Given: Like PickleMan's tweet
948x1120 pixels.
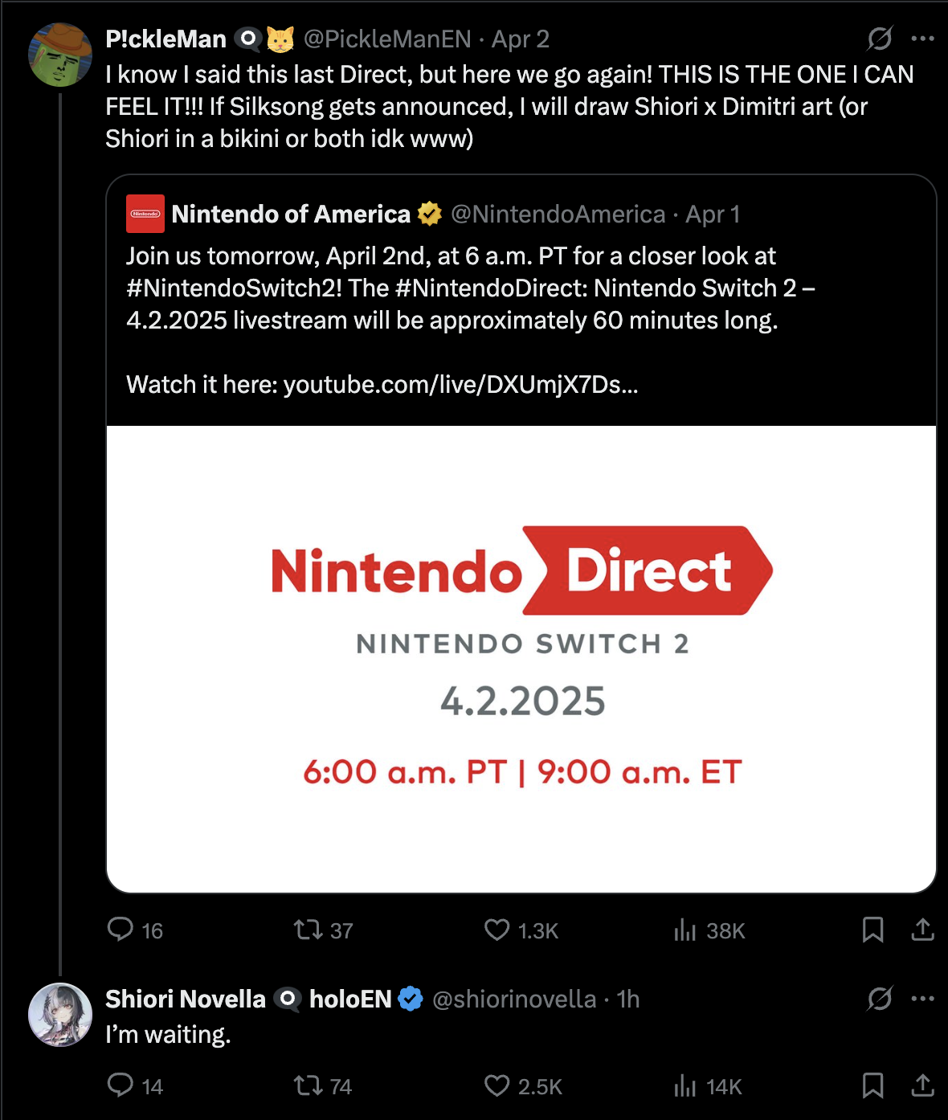Looking at the screenshot, I should coord(497,930).
